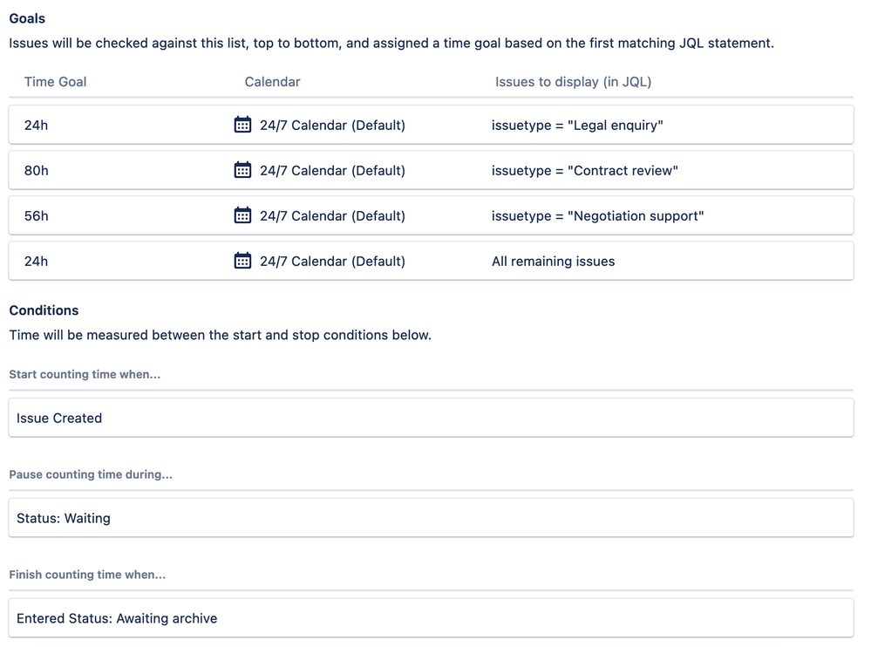Click the Calendar column header
This screenshot has width=871, height=647.
[272, 82]
